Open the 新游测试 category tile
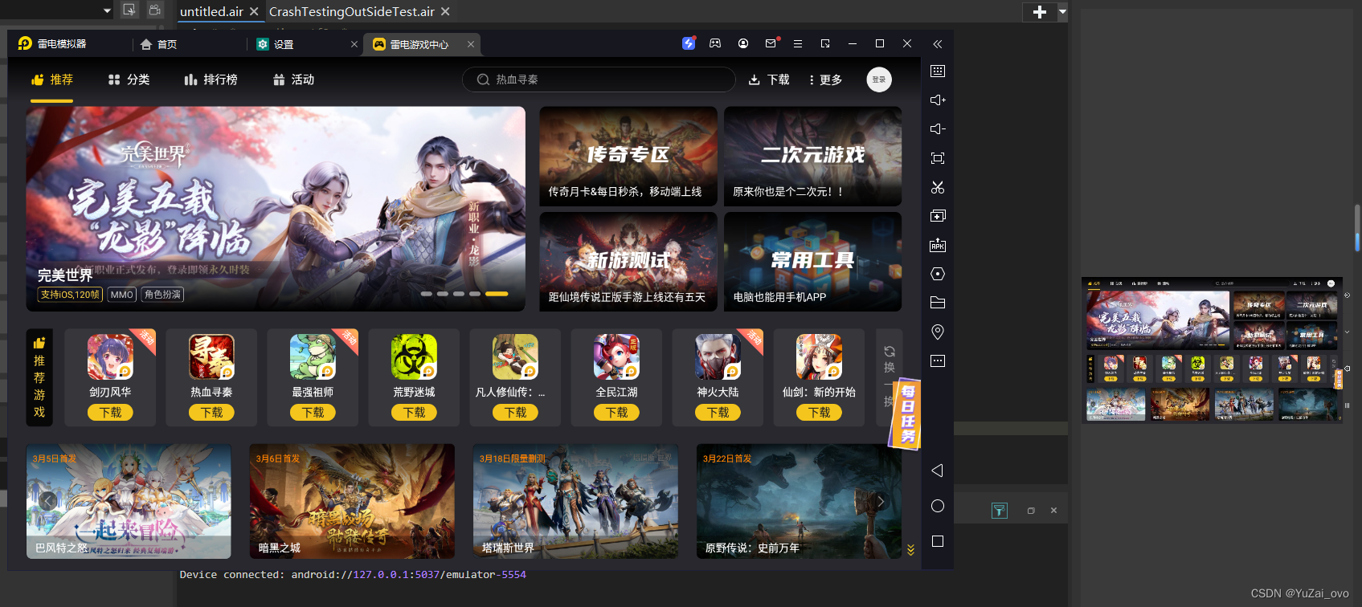Viewport: 1362px width, 607px height. [x=628, y=262]
